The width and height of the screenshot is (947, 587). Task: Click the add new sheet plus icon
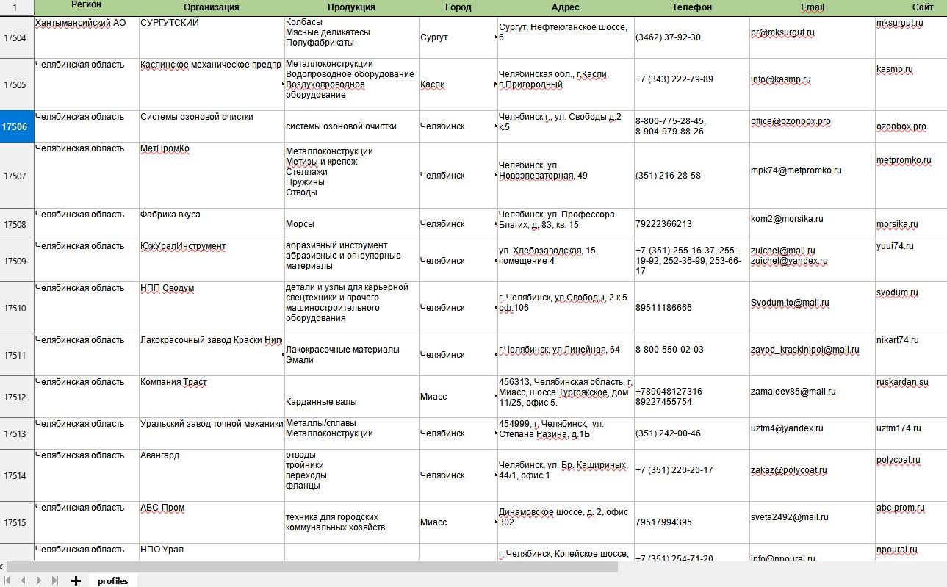click(x=75, y=580)
